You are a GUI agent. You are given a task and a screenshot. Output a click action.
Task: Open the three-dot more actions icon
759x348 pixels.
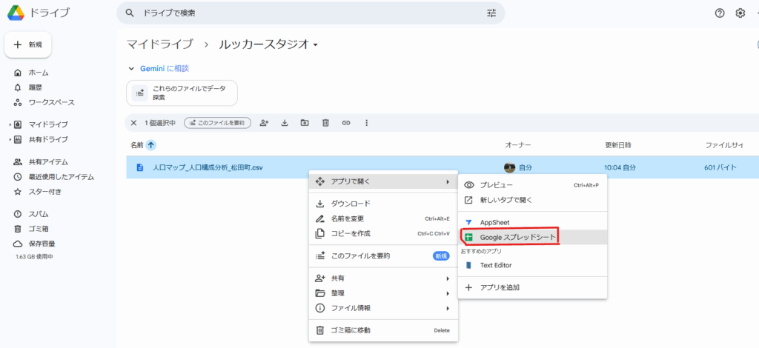coord(366,123)
